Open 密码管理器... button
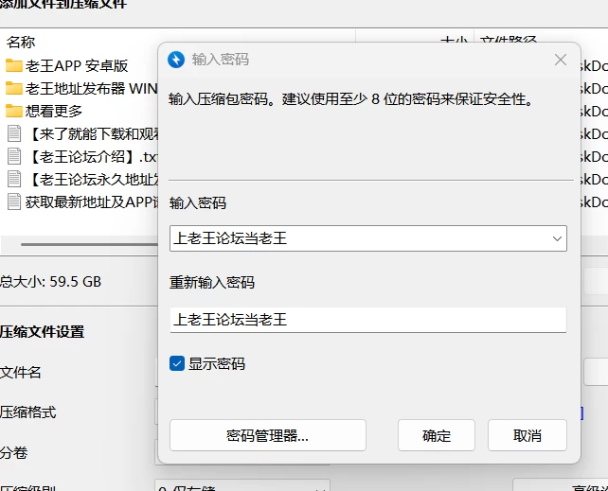 point(268,435)
